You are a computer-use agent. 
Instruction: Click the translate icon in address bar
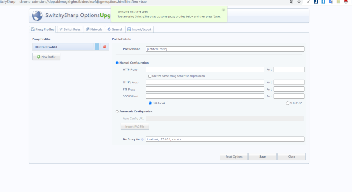(x=291, y=2)
